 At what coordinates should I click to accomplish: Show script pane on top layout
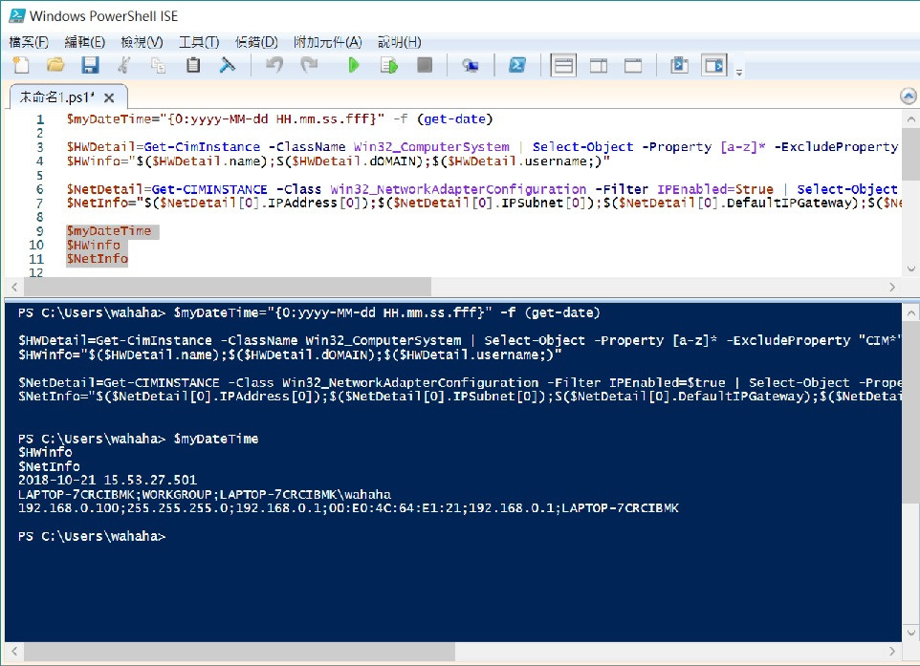563,65
